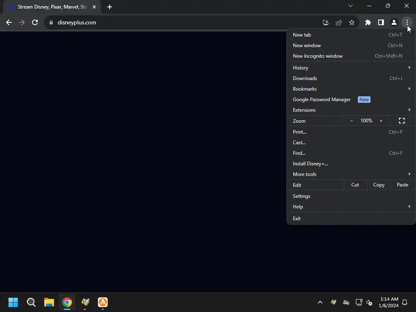Image resolution: width=416 pixels, height=312 pixels.
Task: Close the Disney+ tab
Action: [94, 7]
